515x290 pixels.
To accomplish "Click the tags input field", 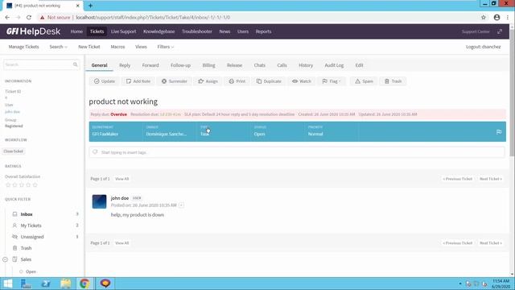I will (x=297, y=152).
